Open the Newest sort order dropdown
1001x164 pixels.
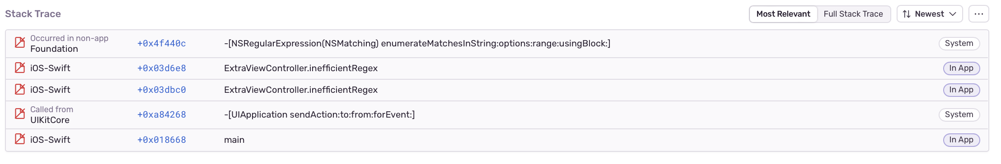[930, 14]
